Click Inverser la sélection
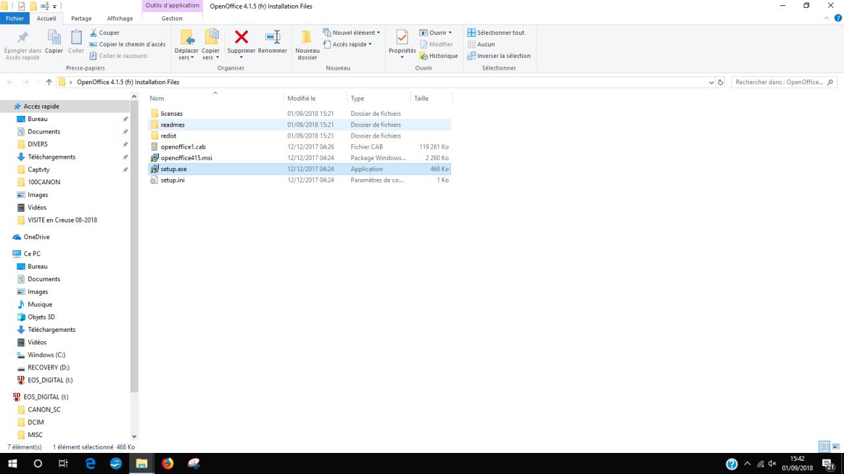This screenshot has height=474, width=844. [x=498, y=56]
